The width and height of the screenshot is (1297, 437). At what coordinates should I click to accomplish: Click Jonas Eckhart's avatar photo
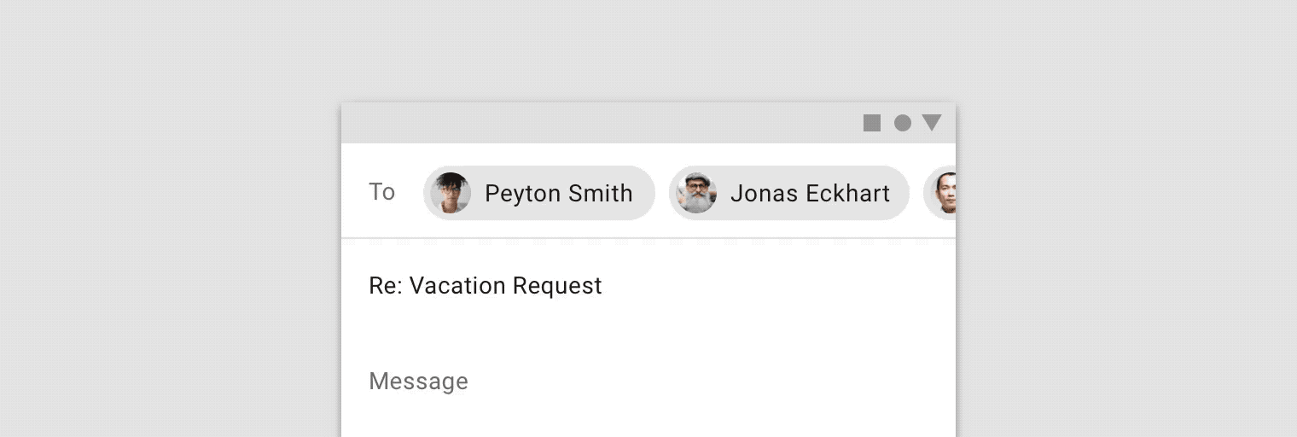[x=696, y=193]
